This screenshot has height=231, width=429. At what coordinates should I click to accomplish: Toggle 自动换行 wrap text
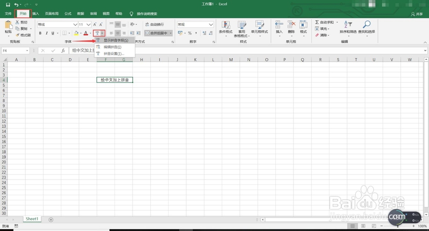point(154,24)
